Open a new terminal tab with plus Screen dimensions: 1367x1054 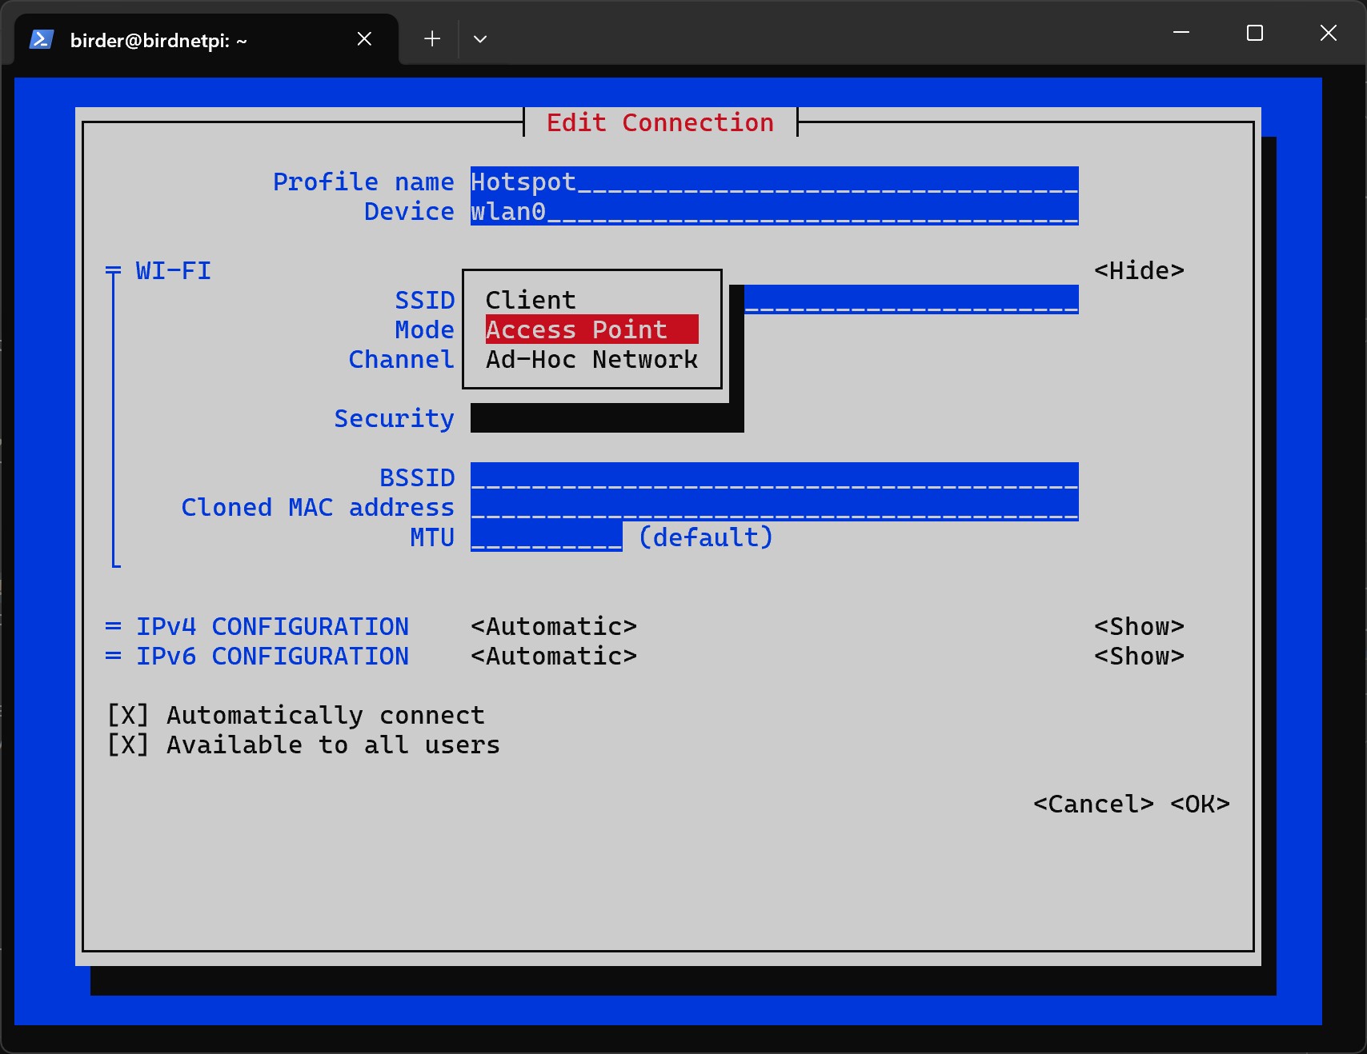pyautogui.click(x=432, y=38)
